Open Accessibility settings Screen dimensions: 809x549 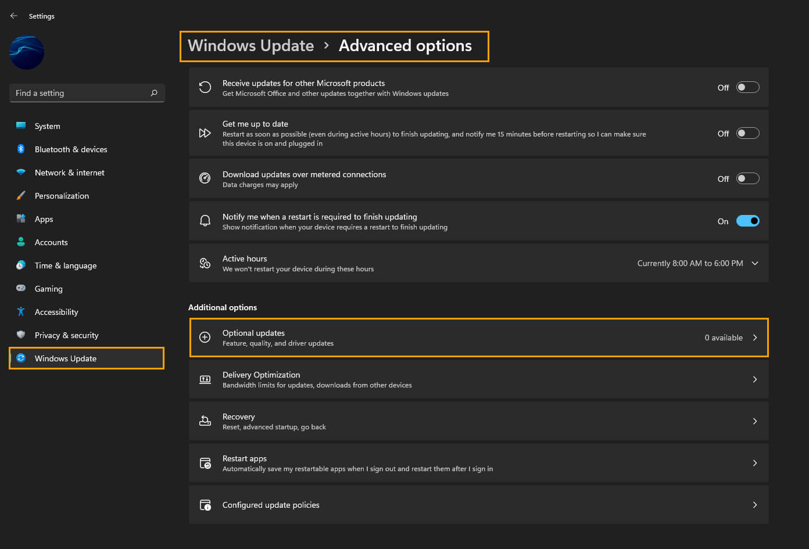coord(87,312)
